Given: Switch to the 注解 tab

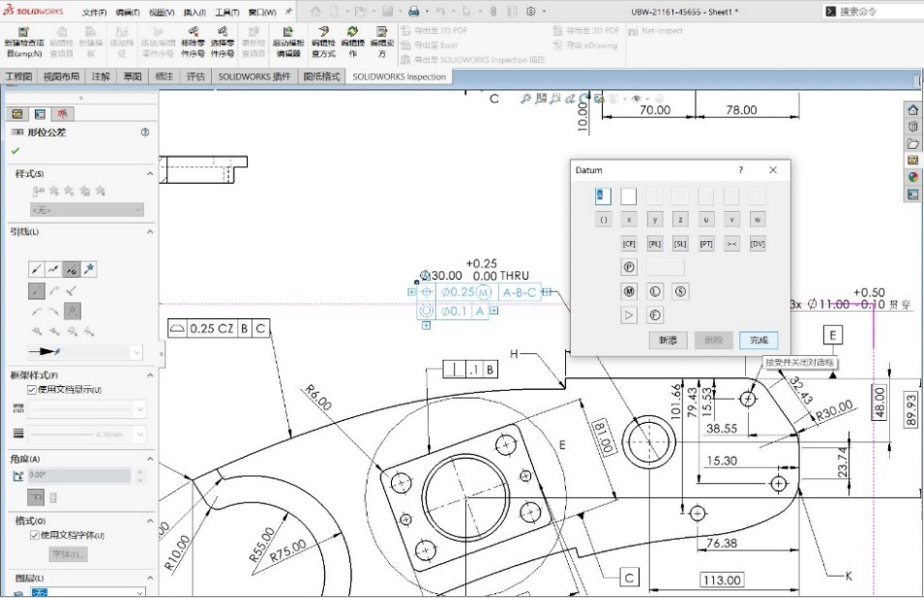Looking at the screenshot, I should pos(100,76).
